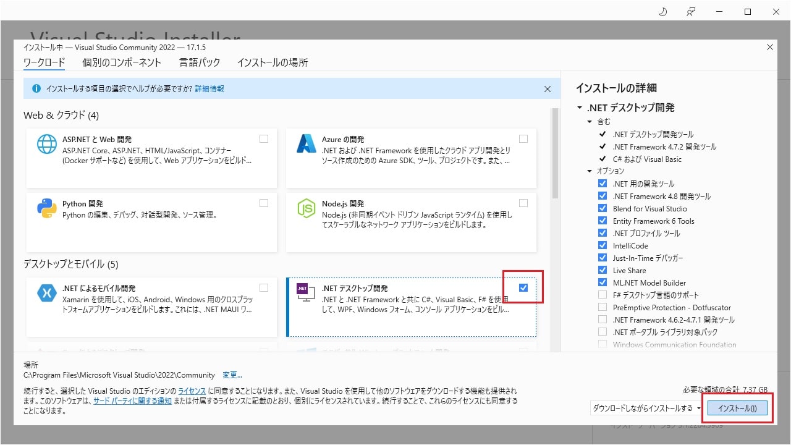Open the 言語パック tab
This screenshot has height=445, width=791.
click(200, 62)
